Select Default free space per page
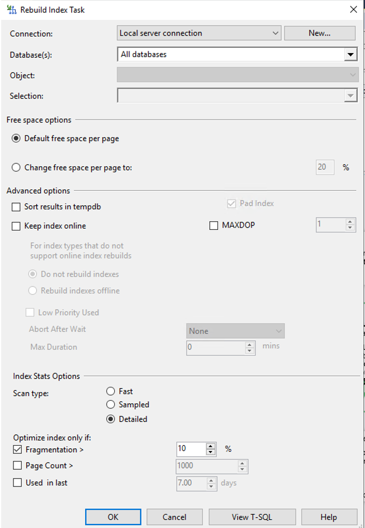This screenshot has width=365, height=528. [x=16, y=139]
